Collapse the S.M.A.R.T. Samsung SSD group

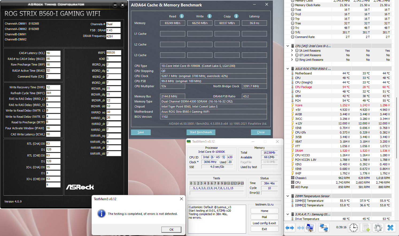(x=288, y=214)
